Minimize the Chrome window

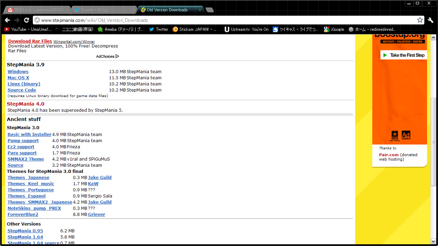click(x=409, y=3)
